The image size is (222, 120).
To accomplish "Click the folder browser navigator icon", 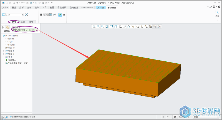I will tap(7, 27).
